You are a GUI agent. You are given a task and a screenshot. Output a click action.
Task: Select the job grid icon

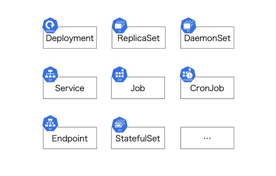(120, 74)
